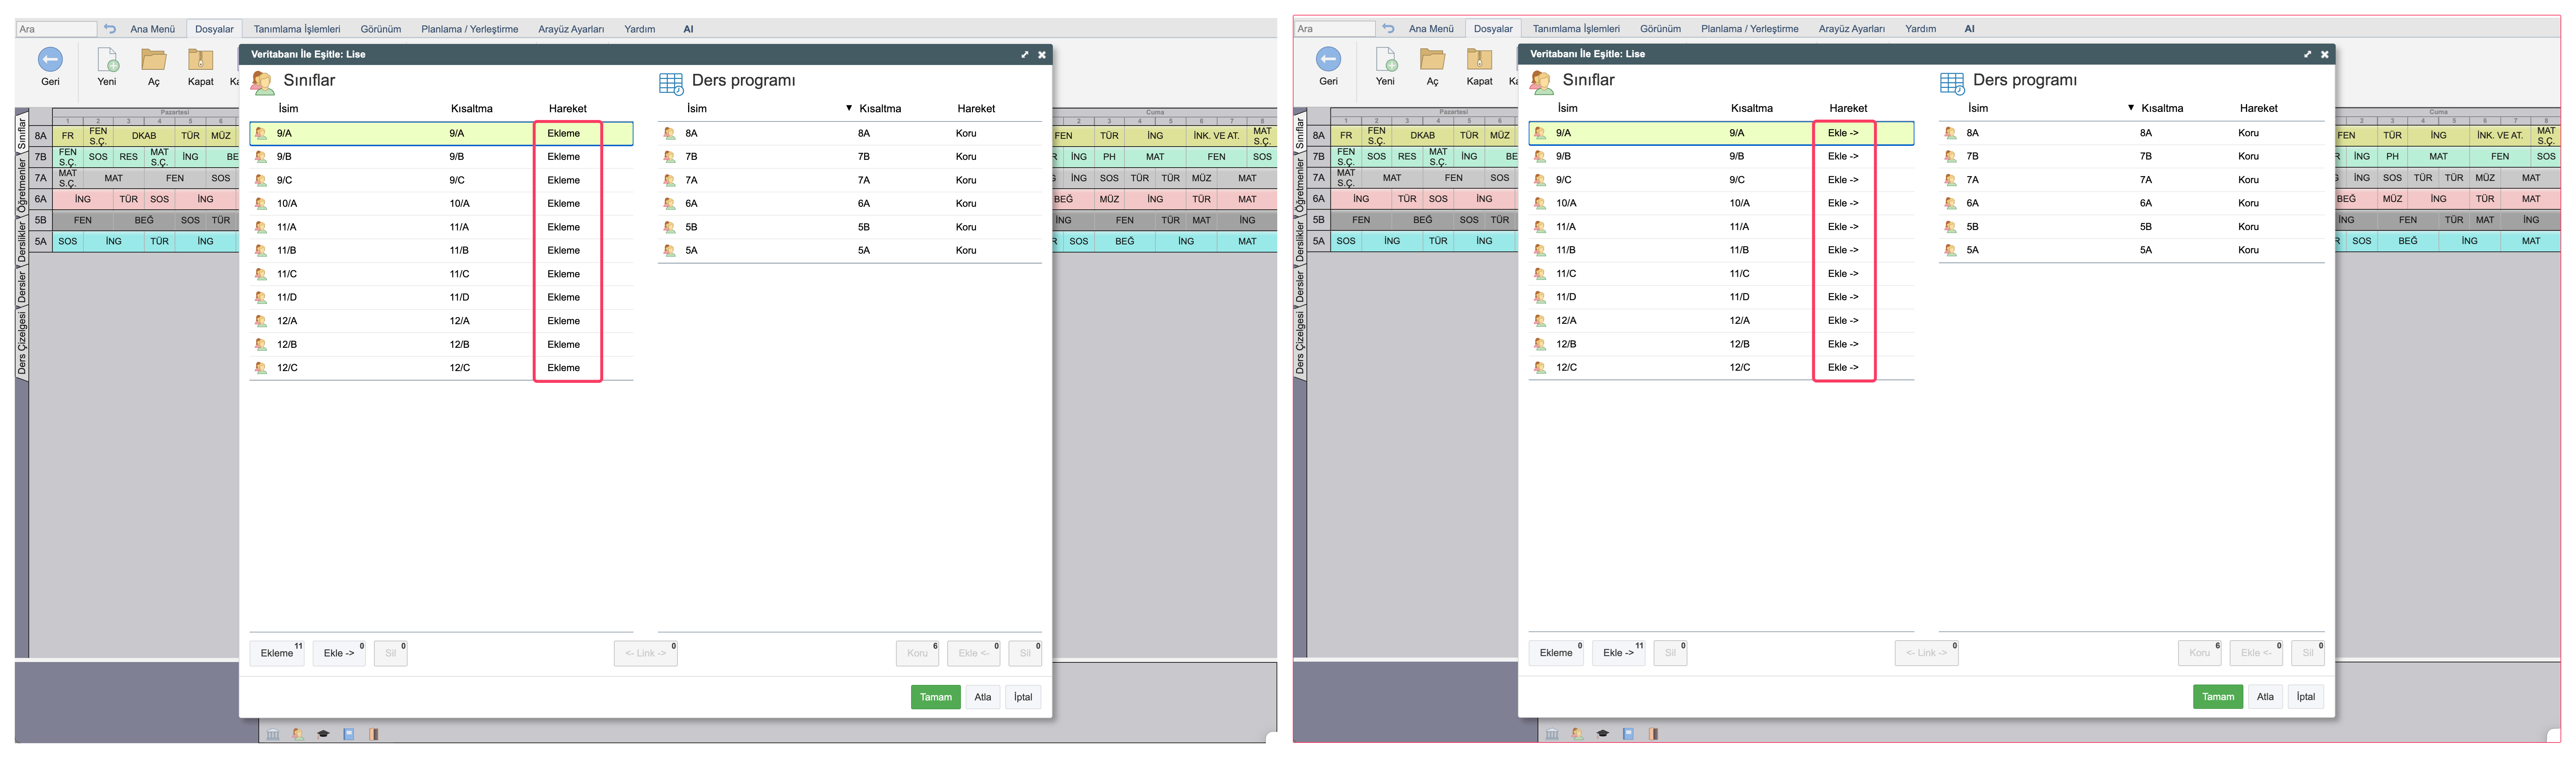Select the 5A Koru row in right Ders programı

pyautogui.click(x=2131, y=250)
